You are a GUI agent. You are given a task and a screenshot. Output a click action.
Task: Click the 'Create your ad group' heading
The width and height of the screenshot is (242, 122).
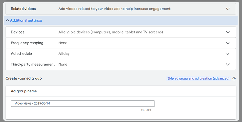coord(24,78)
